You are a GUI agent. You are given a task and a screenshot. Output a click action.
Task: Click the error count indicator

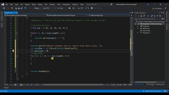tap(17, 85)
